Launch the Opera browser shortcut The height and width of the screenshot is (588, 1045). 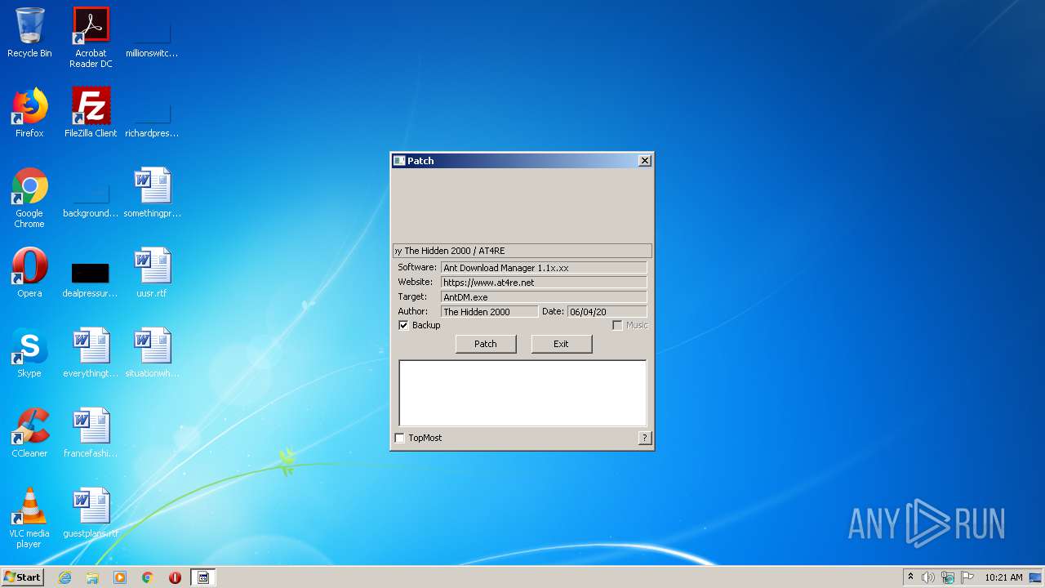29,274
